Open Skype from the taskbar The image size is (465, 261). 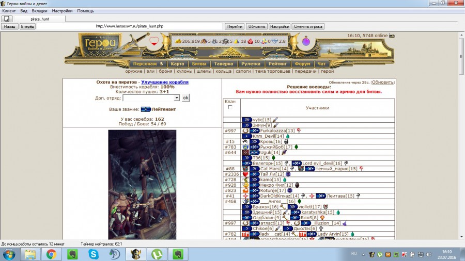pos(94,254)
